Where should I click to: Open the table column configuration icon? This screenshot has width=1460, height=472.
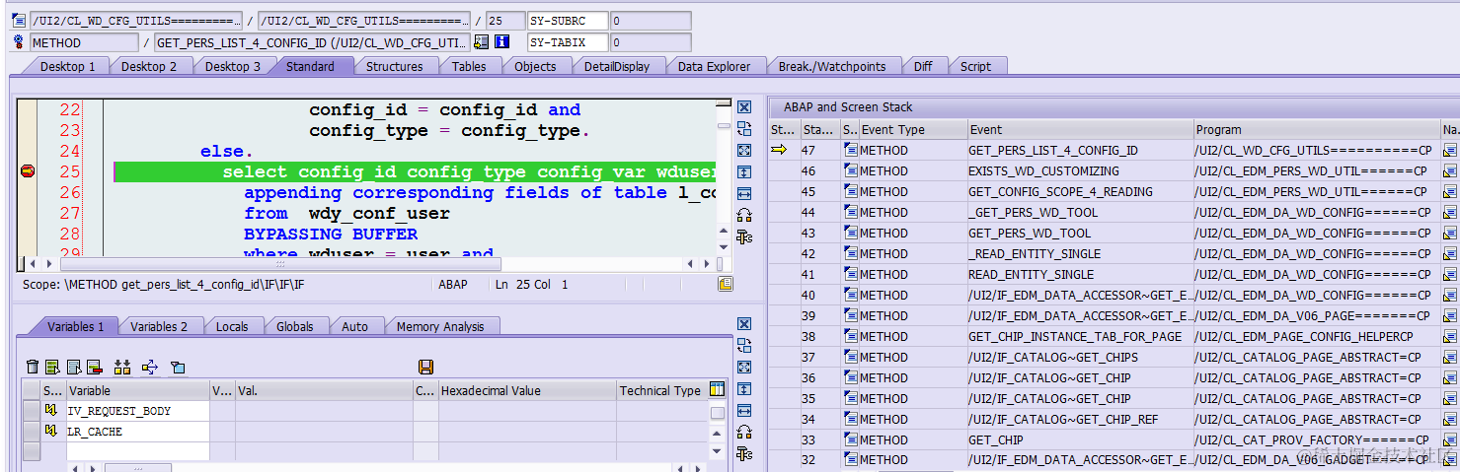coord(718,390)
